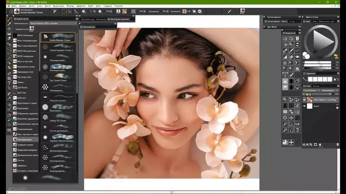Adjust the H hue slider in the color panel

pyautogui.click(x=318, y=63)
